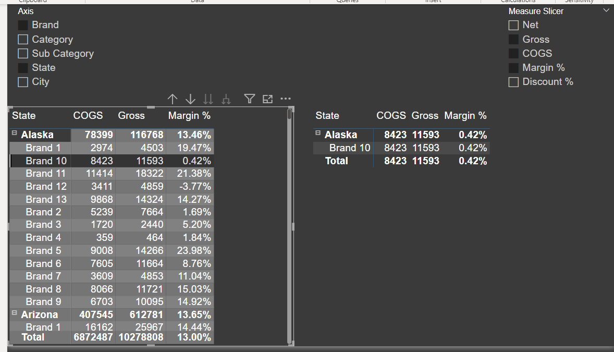
Task: Check the Discount % measure checkbox
Action: click(x=513, y=82)
